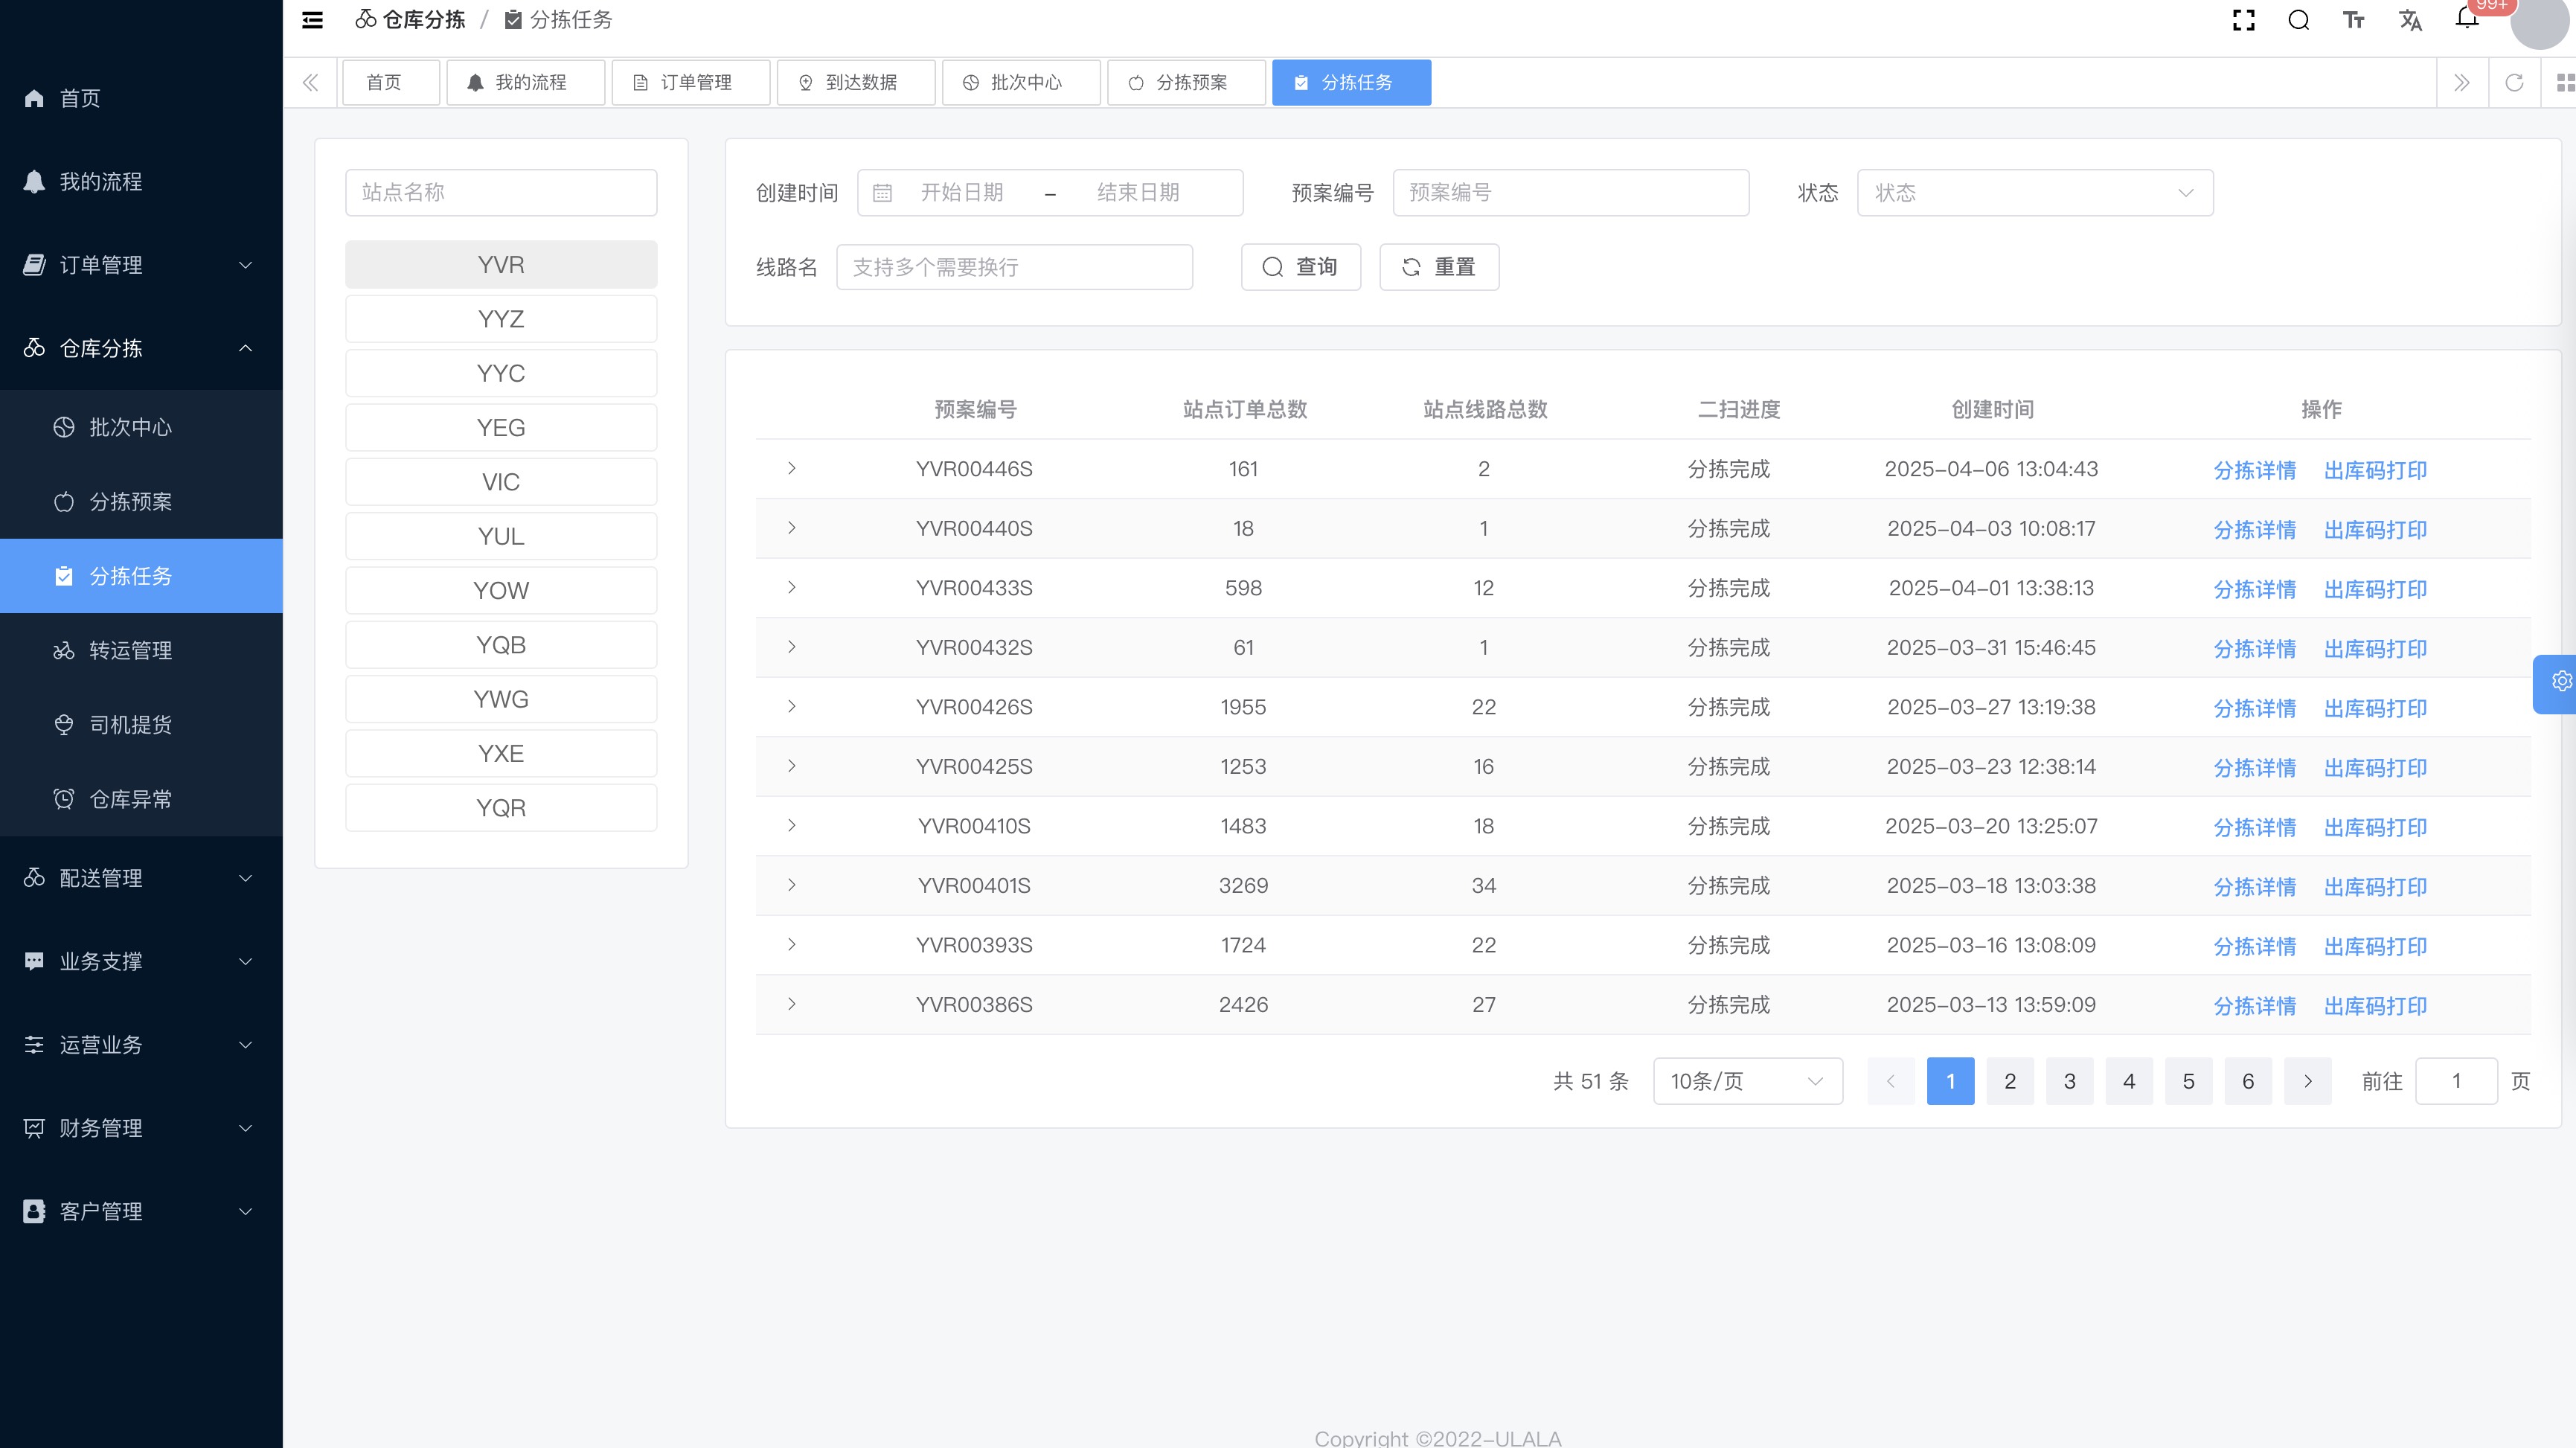Enter fullscreen using the fullscreen icon

click(x=2243, y=20)
